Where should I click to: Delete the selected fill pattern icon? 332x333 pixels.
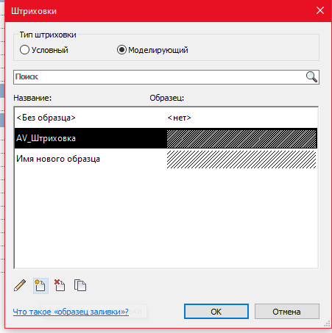click(x=60, y=285)
